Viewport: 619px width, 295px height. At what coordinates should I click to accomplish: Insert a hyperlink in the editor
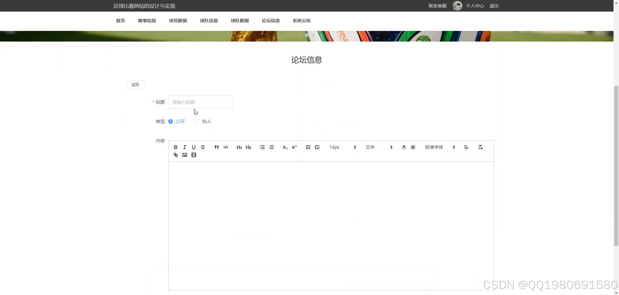coord(176,155)
